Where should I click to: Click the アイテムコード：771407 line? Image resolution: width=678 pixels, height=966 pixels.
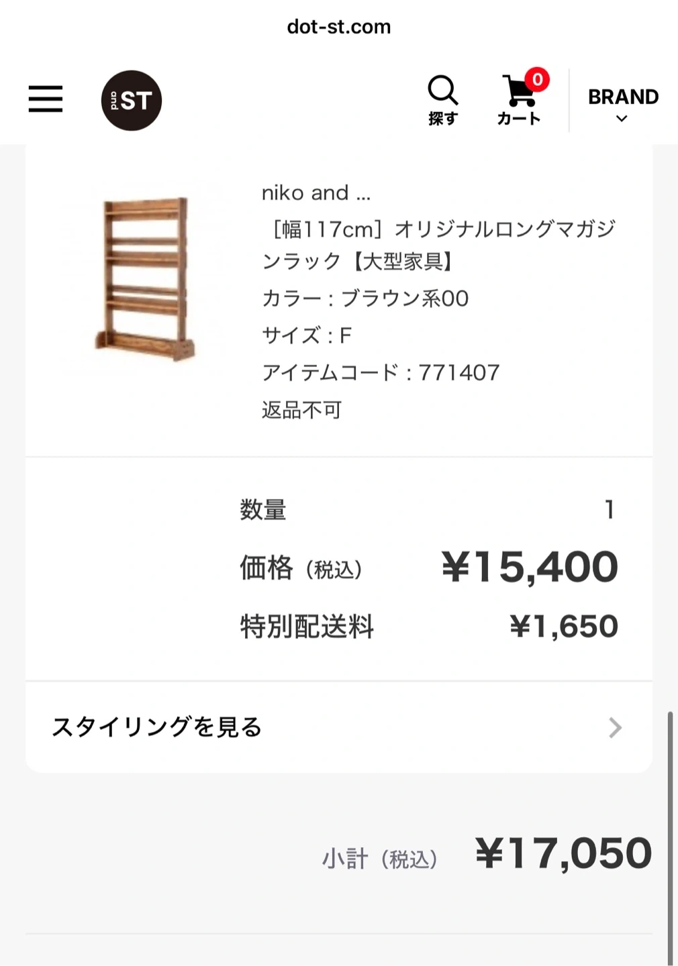click(x=381, y=373)
